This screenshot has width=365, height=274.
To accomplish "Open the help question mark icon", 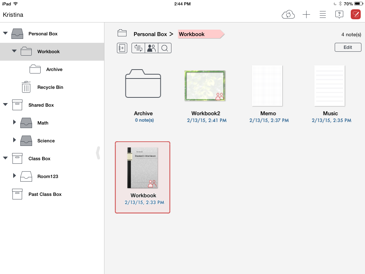I will click(339, 14).
